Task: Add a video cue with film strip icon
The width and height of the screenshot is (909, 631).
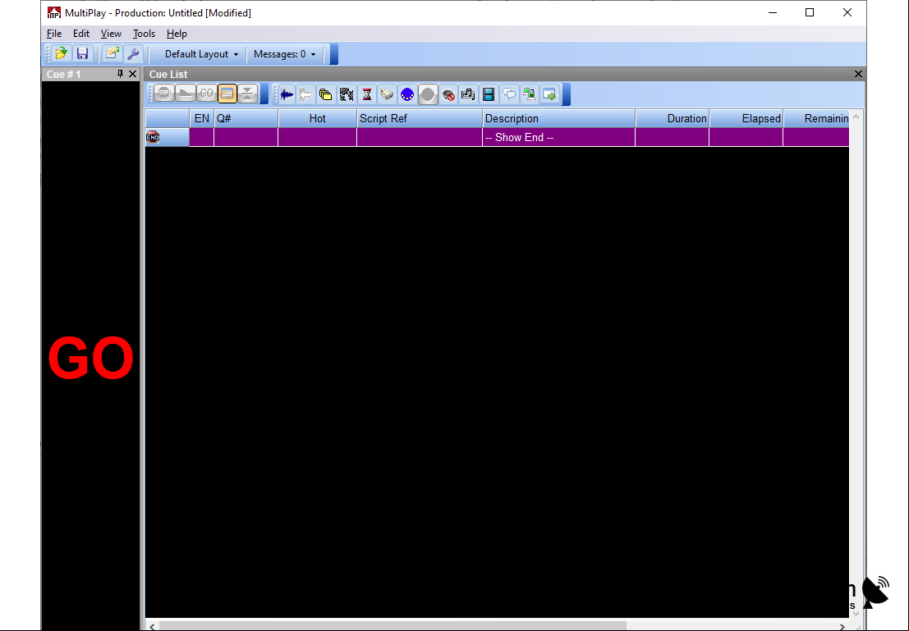Action: pyautogui.click(x=489, y=94)
